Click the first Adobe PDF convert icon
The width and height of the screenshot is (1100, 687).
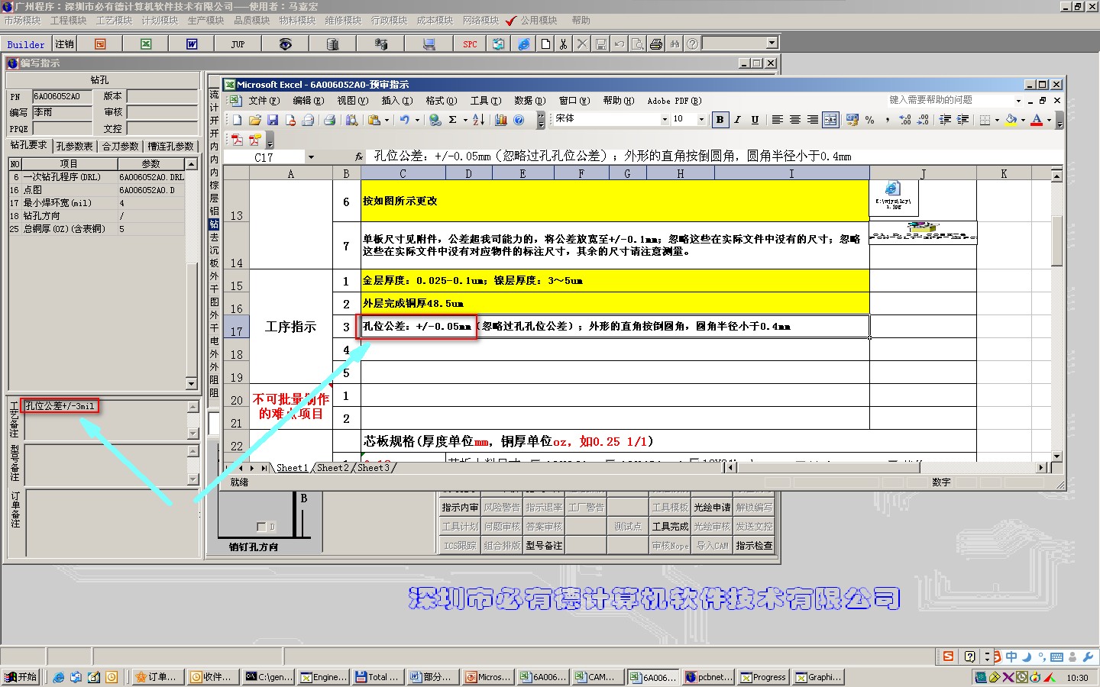[237, 140]
